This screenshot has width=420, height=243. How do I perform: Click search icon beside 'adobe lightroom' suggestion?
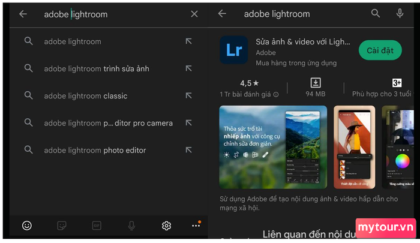pos(28,41)
